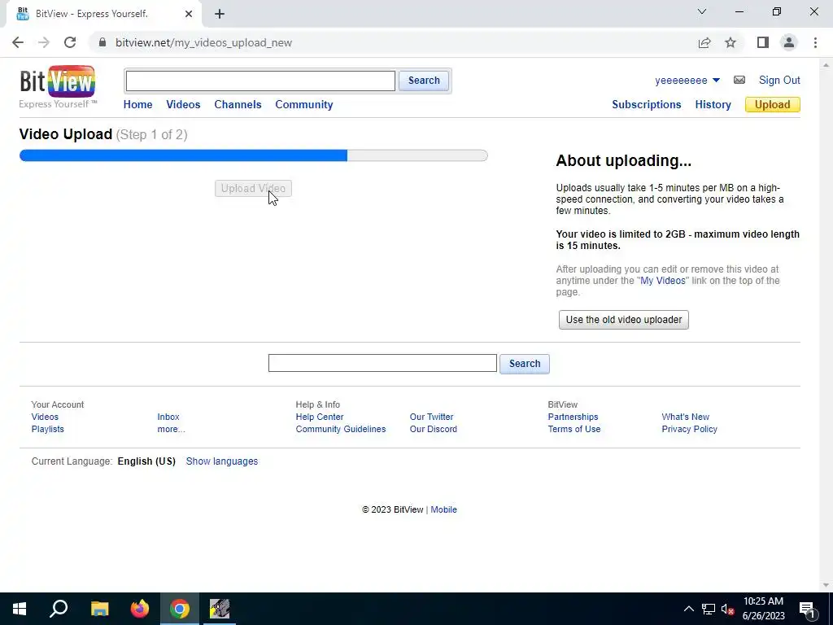Open the last pinned taskbar app
Image resolution: width=833 pixels, height=625 pixels.
(x=220, y=609)
